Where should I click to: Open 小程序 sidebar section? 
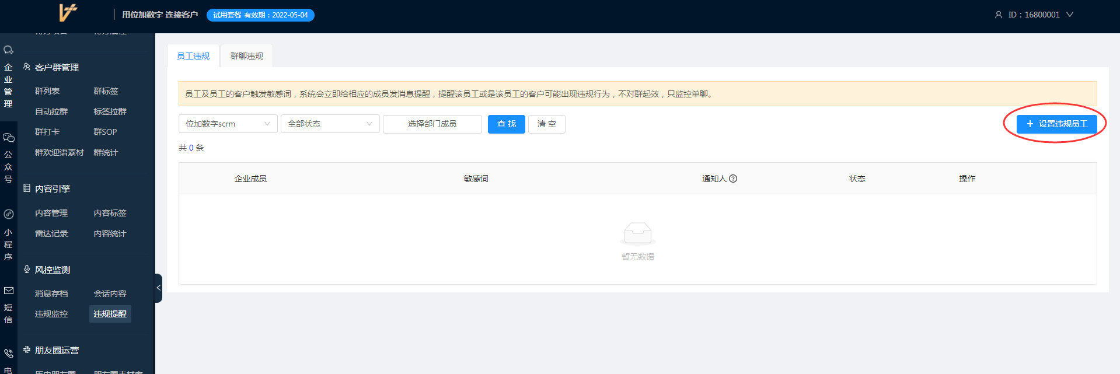(x=8, y=235)
